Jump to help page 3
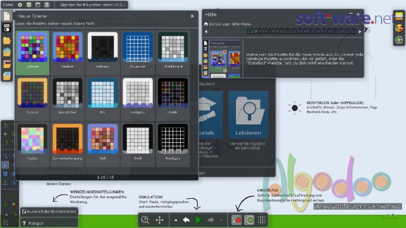406x228 pixels. pyautogui.click(x=256, y=31)
